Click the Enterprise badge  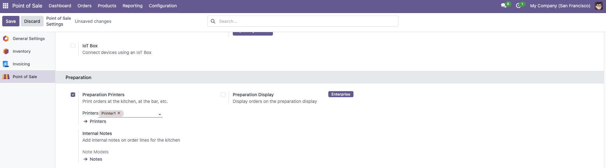(341, 94)
